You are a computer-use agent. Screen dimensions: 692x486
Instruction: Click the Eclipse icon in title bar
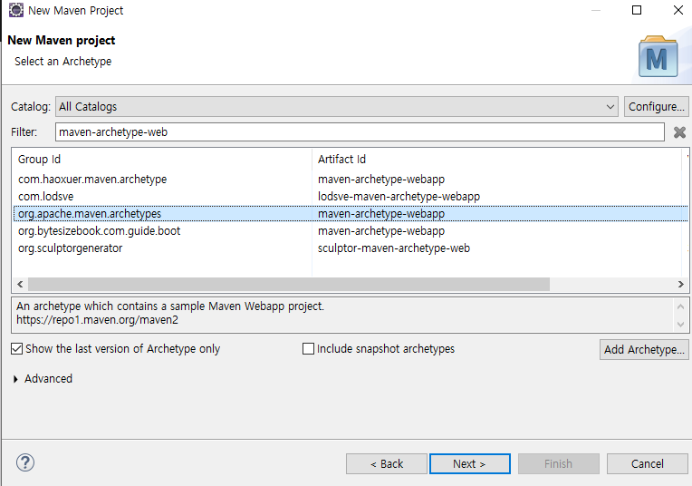(x=16, y=10)
